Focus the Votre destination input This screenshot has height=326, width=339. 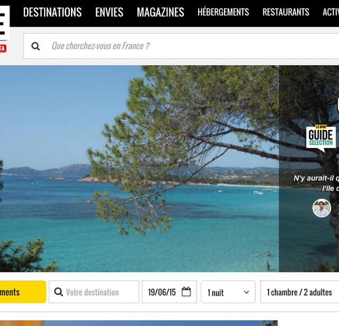94,292
